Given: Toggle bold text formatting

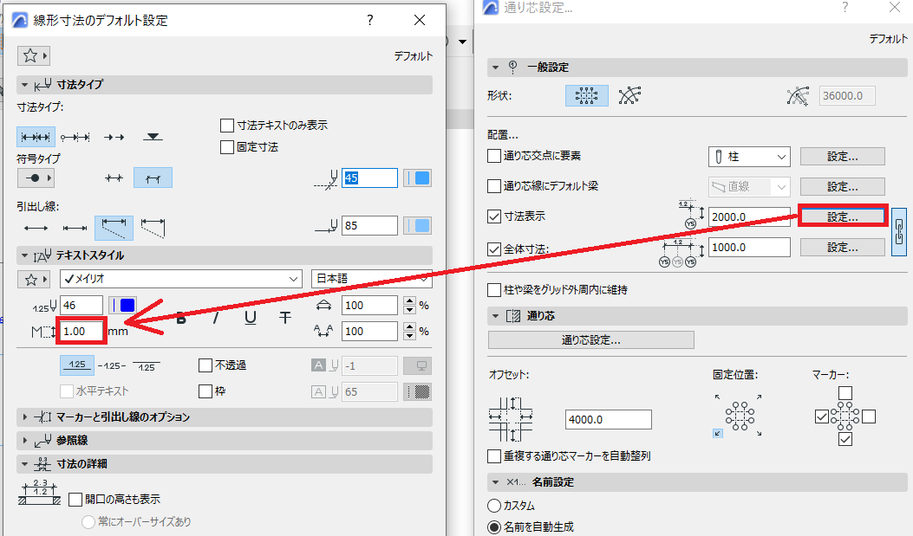Looking at the screenshot, I should click(x=181, y=318).
